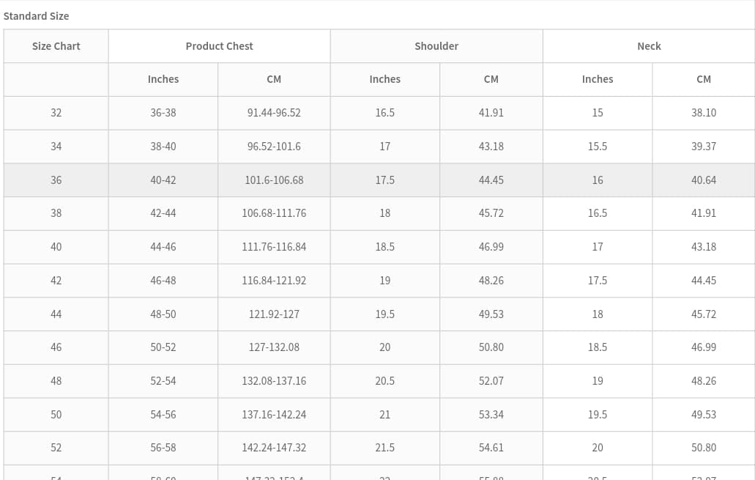This screenshot has height=480, width=755.
Task: Click the 56-58 chest inches cell
Action: pyautogui.click(x=163, y=448)
